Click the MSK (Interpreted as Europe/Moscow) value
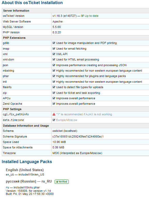This screenshot has height=198, width=149. (x=77, y=153)
